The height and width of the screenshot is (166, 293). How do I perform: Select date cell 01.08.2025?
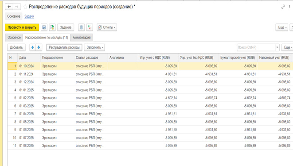[29, 146]
